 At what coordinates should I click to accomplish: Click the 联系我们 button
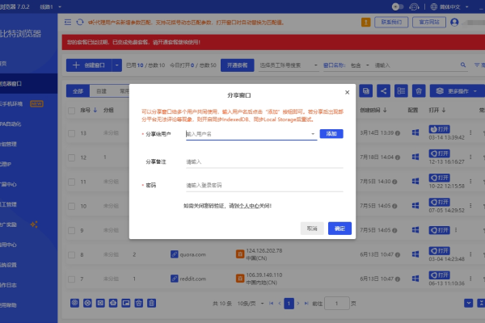coord(391,23)
